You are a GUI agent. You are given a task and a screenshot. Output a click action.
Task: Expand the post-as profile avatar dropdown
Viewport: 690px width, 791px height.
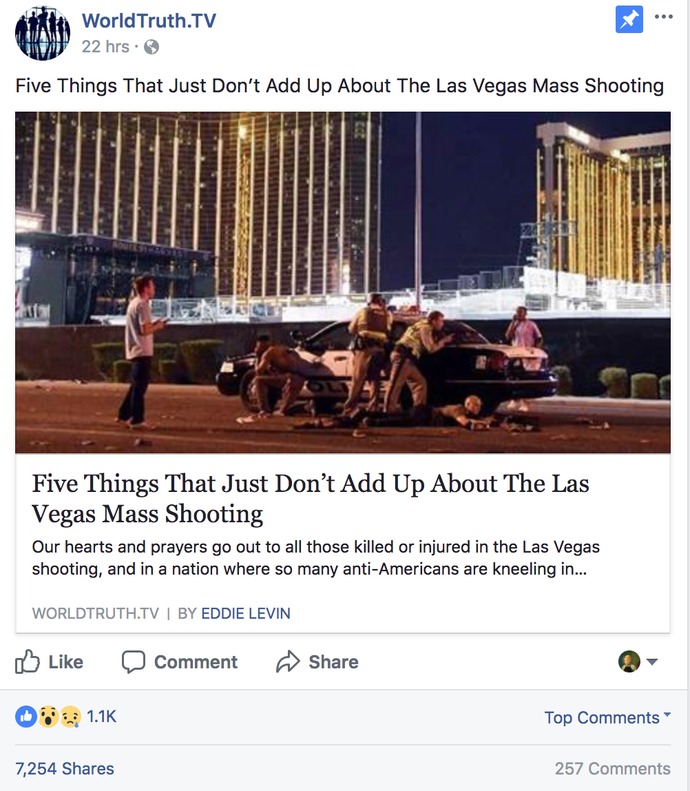point(638,661)
